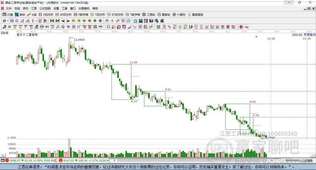Click the up triangle beside volume scale
The width and height of the screenshot is (316, 170).
click(x=3, y=155)
